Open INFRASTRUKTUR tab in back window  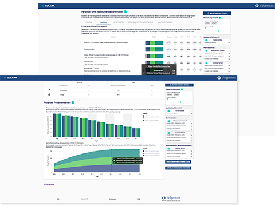coord(119,22)
